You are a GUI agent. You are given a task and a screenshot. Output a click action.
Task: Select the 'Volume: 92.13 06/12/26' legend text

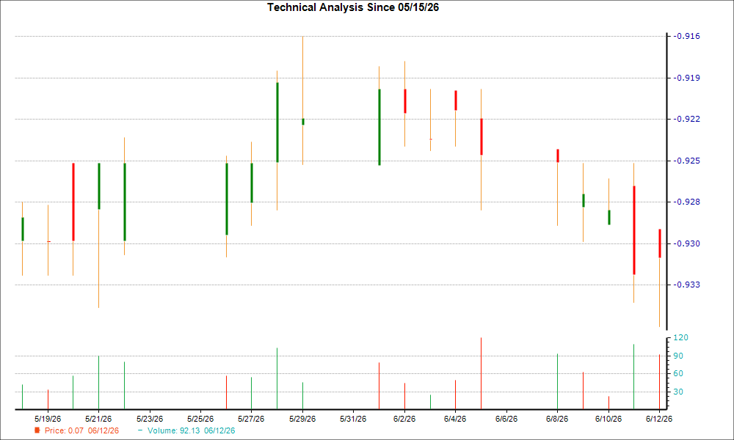pyautogui.click(x=191, y=430)
